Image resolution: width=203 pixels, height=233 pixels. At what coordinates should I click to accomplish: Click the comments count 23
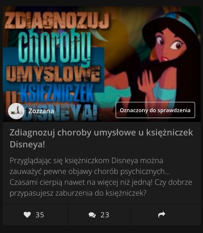[x=105, y=215]
